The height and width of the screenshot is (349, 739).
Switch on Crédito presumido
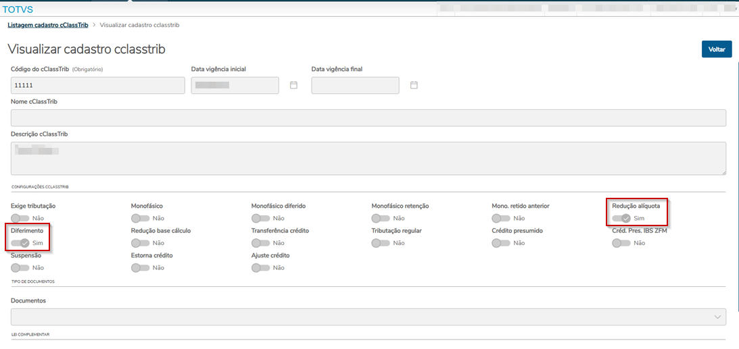(501, 243)
